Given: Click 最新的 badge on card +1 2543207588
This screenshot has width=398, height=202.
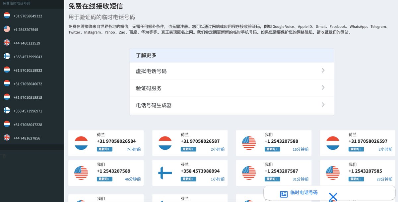Looking at the screenshot, I should tap(272, 149).
